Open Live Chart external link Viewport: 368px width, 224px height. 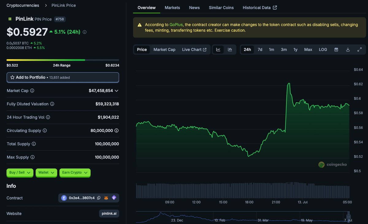click(194, 49)
